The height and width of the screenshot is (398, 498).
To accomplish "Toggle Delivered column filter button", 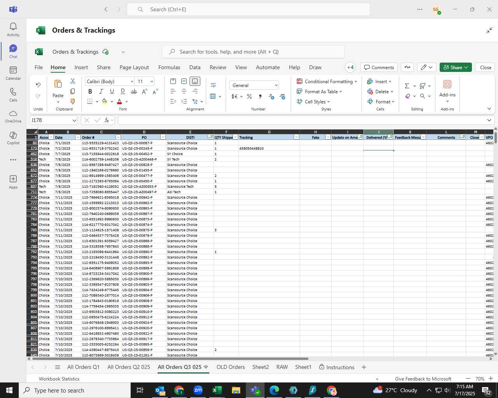I will pyautogui.click(x=390, y=137).
